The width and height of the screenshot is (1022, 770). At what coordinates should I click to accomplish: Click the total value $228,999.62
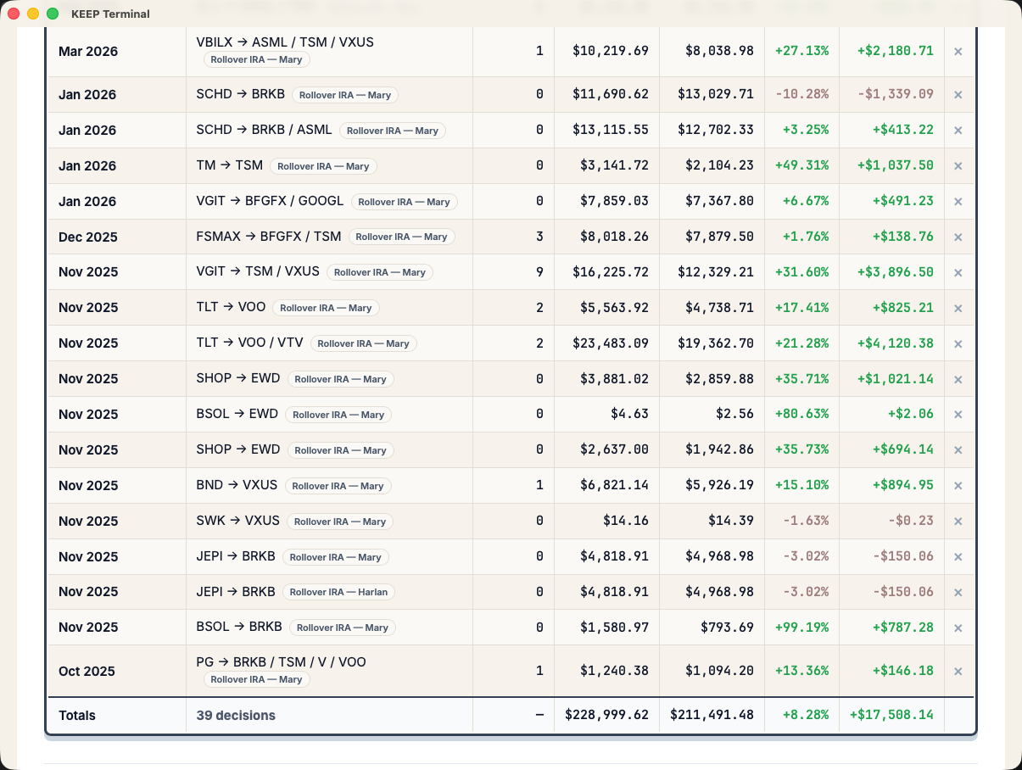pyautogui.click(x=606, y=715)
